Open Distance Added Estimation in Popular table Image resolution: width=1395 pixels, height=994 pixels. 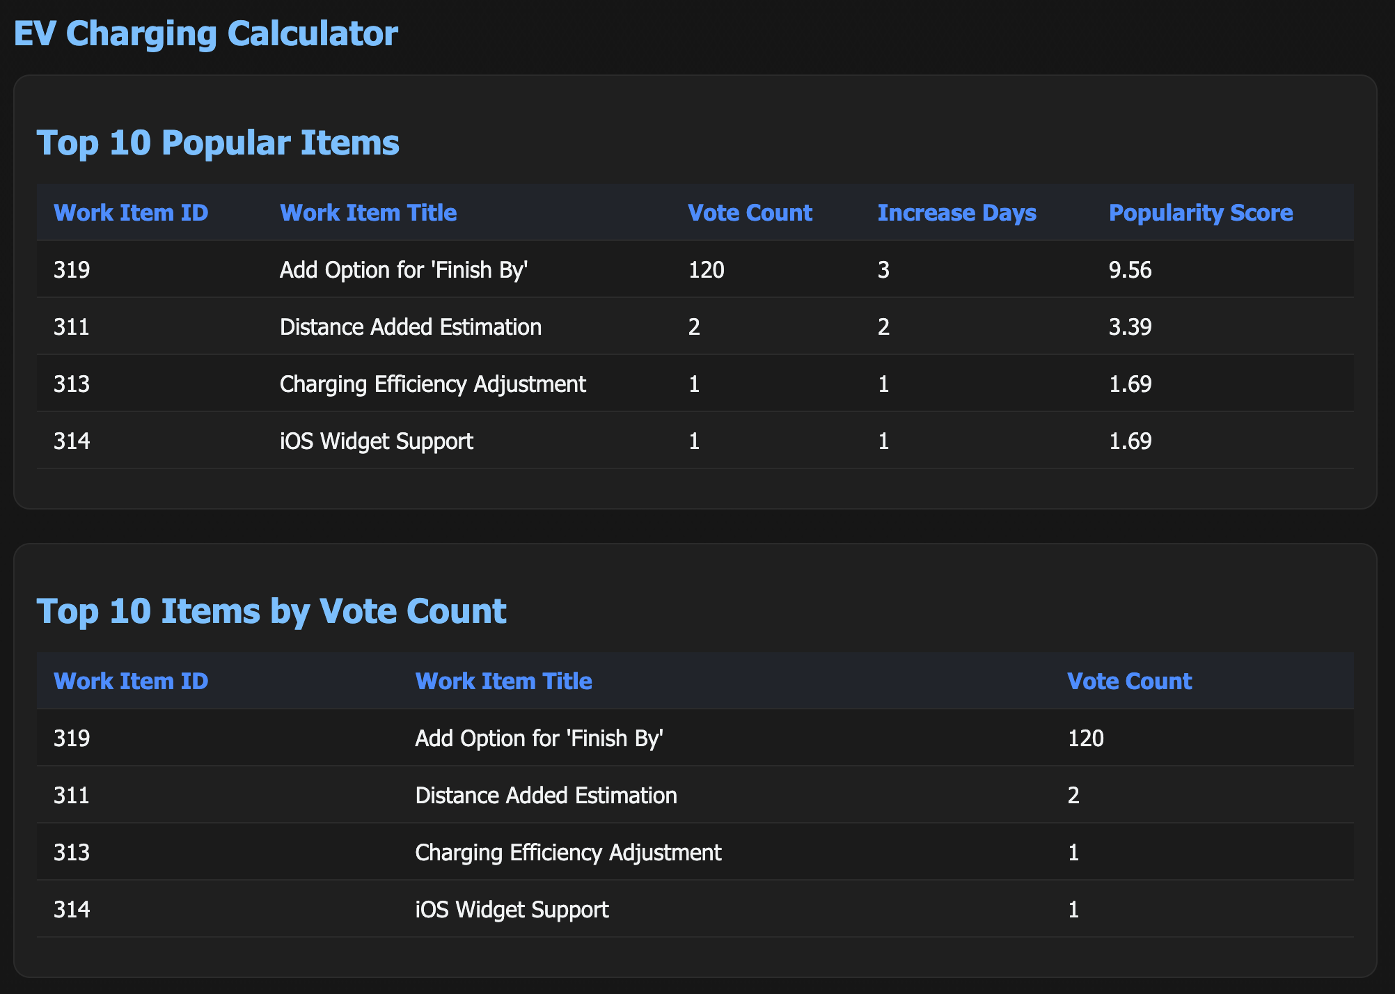point(411,327)
